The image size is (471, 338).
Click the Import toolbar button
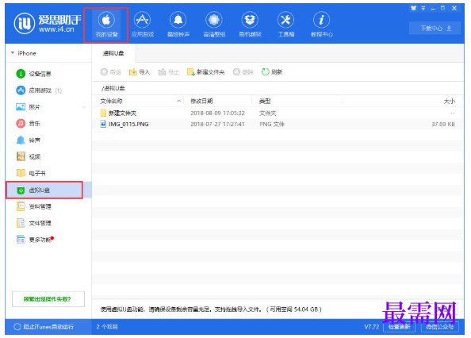pos(139,72)
